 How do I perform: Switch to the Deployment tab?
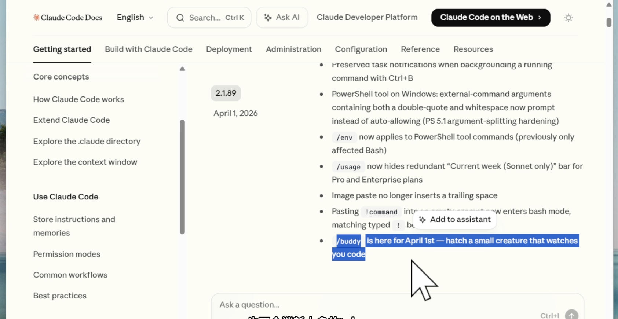(229, 49)
